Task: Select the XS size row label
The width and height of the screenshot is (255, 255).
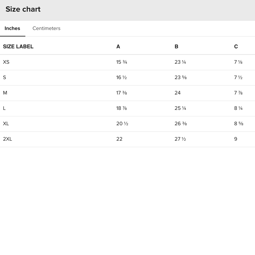Action: [x=6, y=62]
